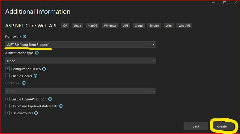Screen dimensions: 240x134
Task: Open the disabled Docker OS Linux dropdown
Action: coord(80,91)
